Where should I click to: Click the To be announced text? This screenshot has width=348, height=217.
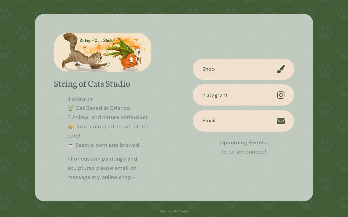click(244, 152)
